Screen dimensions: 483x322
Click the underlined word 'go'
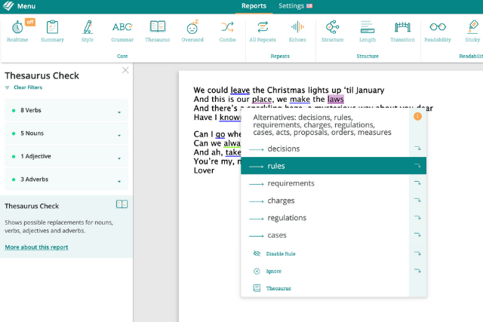click(x=220, y=134)
